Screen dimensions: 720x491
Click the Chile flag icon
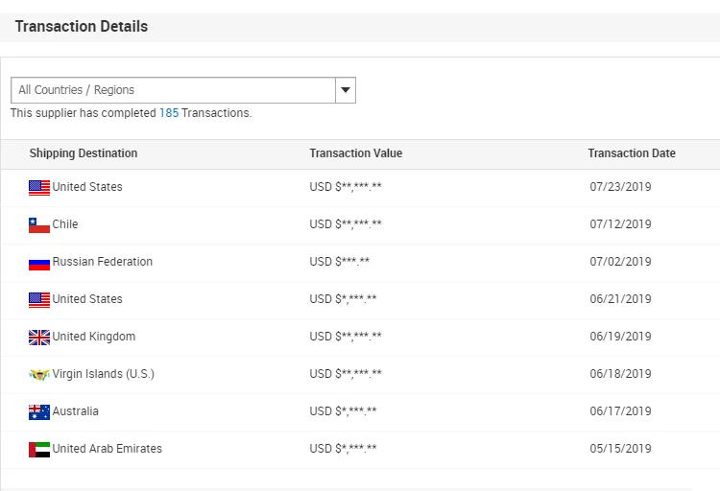click(39, 225)
